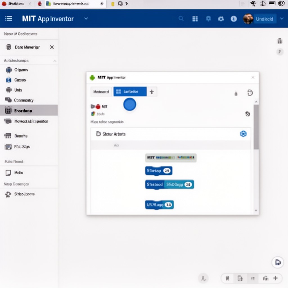Click the red bug icon in browser bar

click(x=39, y=4)
